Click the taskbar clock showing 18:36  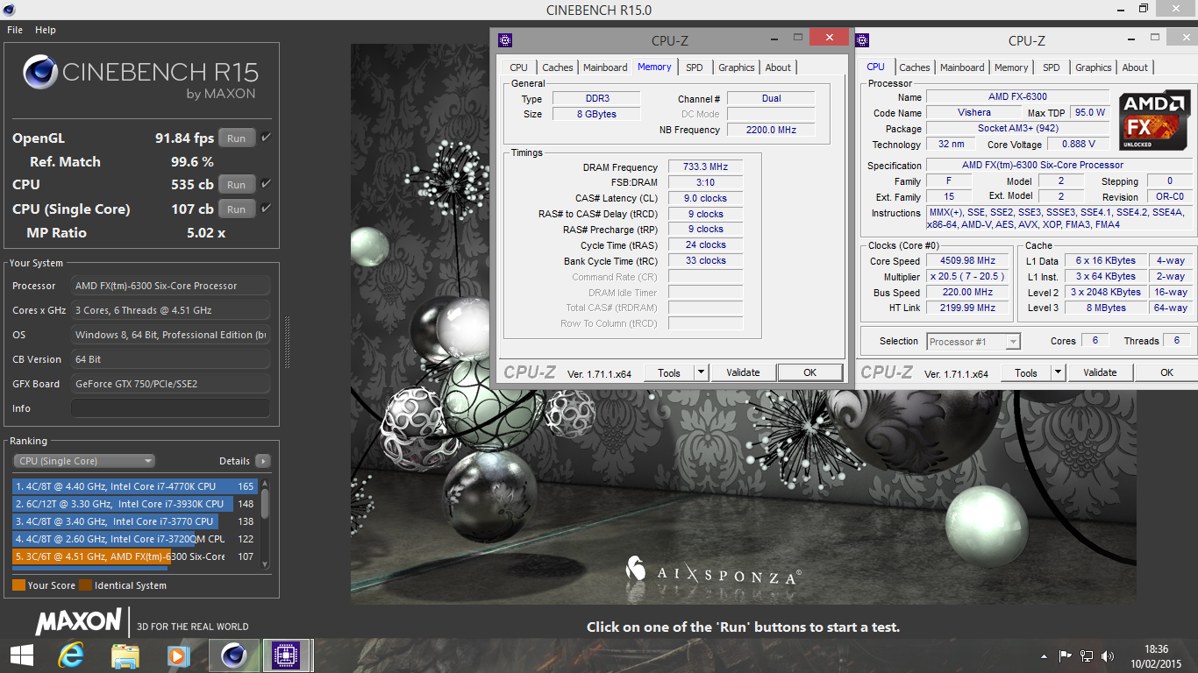coord(1156,649)
